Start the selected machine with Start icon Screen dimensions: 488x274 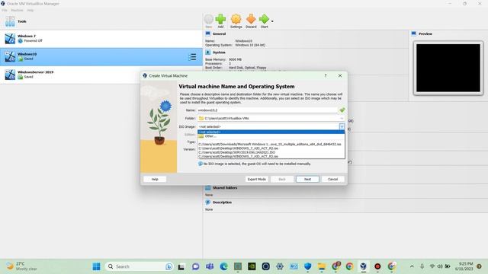tap(264, 21)
